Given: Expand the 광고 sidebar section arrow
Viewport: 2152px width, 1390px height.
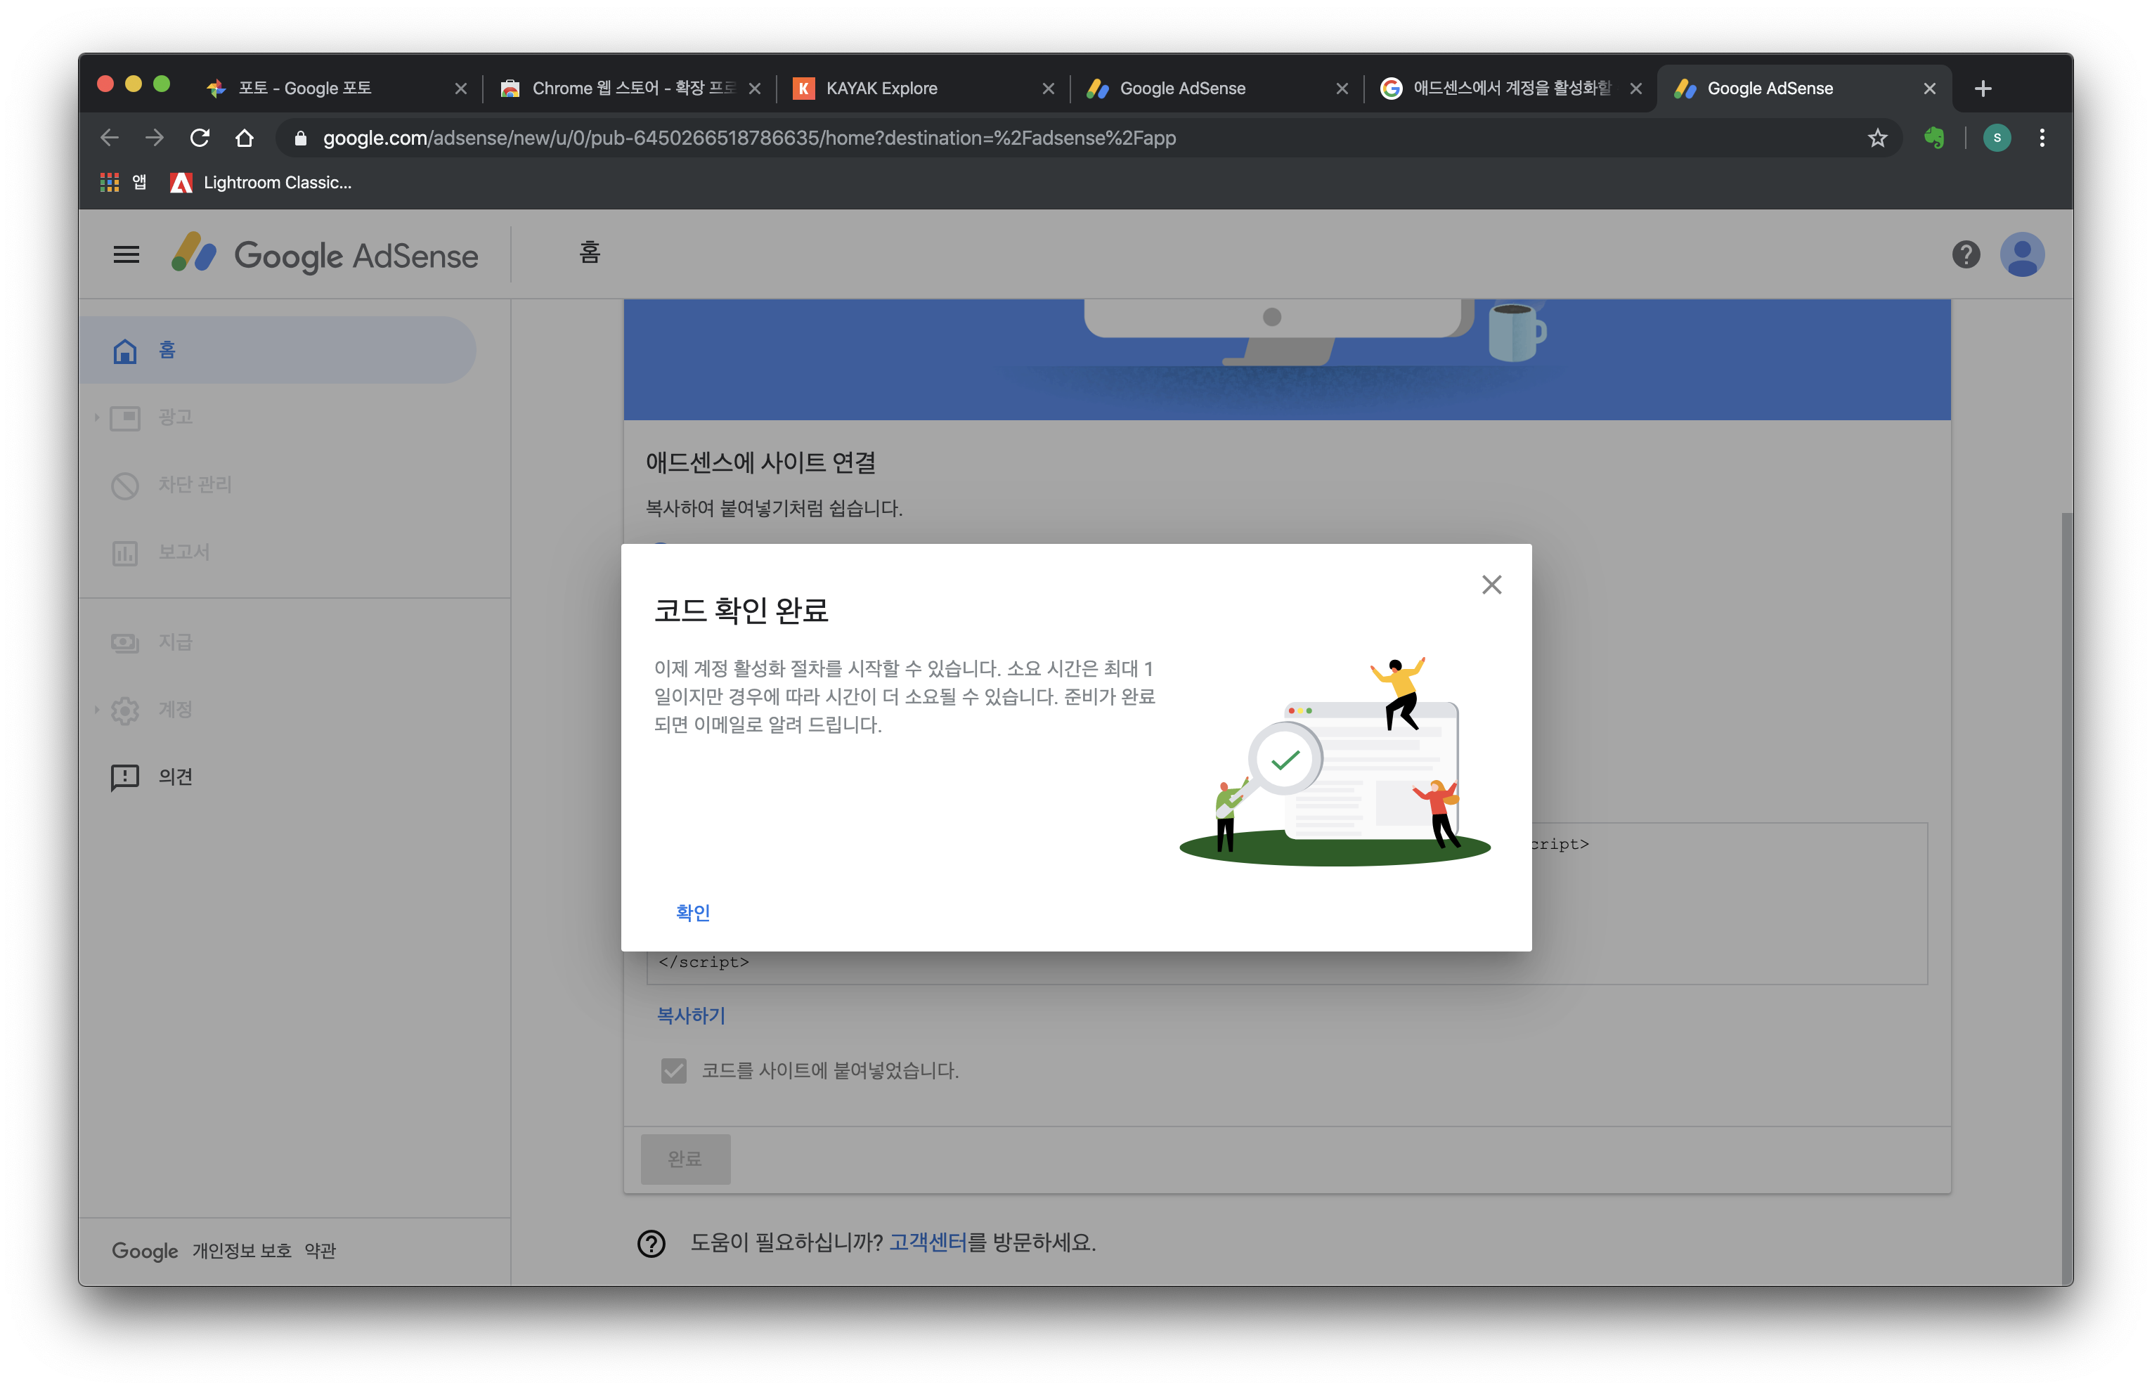Looking at the screenshot, I should coord(96,418).
